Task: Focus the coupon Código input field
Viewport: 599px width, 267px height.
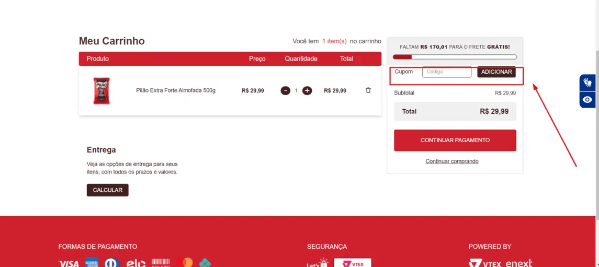Action: pyautogui.click(x=447, y=72)
